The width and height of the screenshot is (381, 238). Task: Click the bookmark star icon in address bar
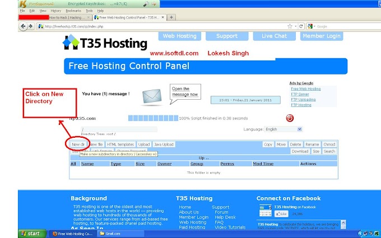[290, 26]
